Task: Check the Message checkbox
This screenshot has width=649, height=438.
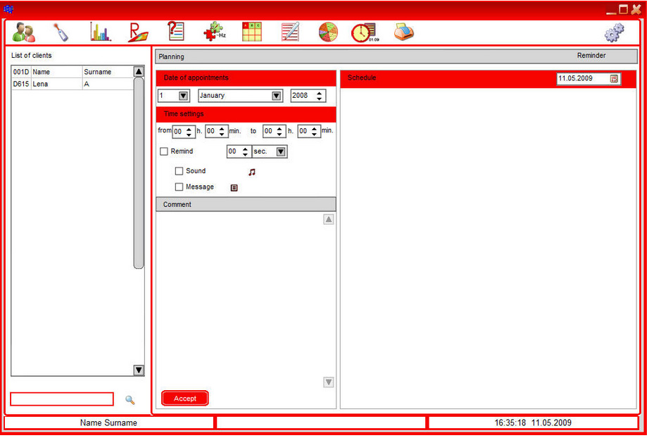Action: click(x=179, y=187)
